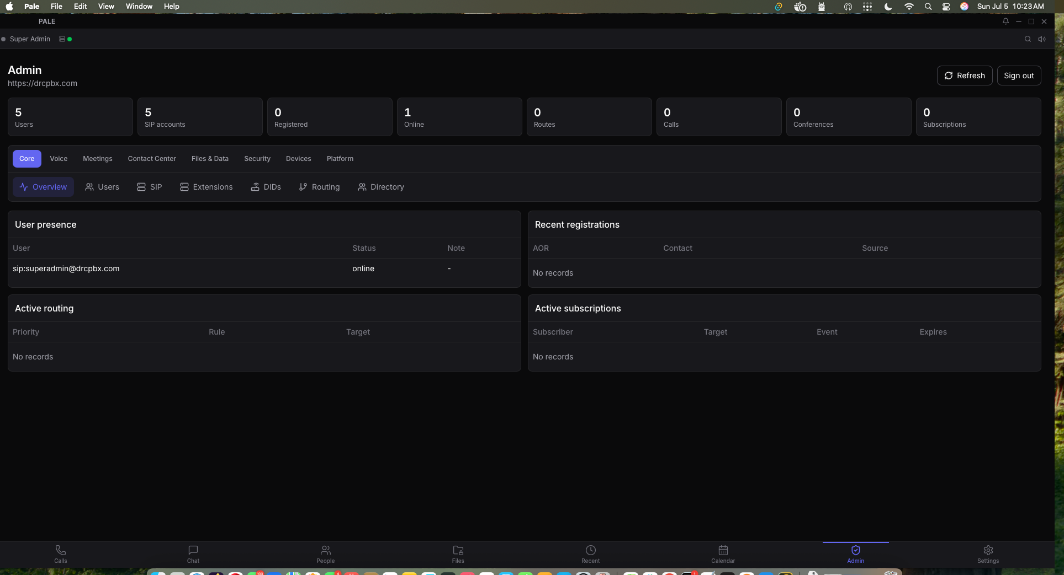This screenshot has width=1064, height=575.
Task: Click the headphones icon in menu bar
Action: coord(848,7)
